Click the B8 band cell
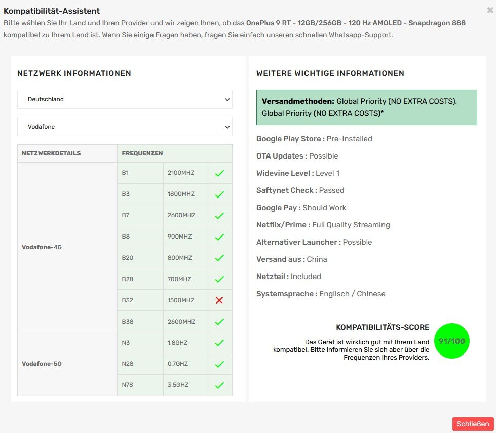 (x=140, y=237)
